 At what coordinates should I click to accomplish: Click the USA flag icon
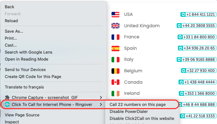[x=115, y=15]
